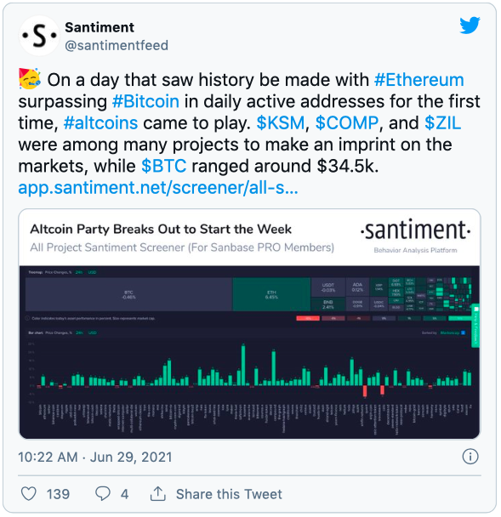
Task: Click the $ZIL cashtag
Action: (442, 123)
